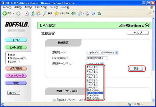Open the 表示 menu
This screenshot has width=156, height=107.
click(28, 7)
